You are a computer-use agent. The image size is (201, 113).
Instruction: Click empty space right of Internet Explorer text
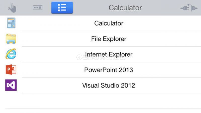click(167, 54)
